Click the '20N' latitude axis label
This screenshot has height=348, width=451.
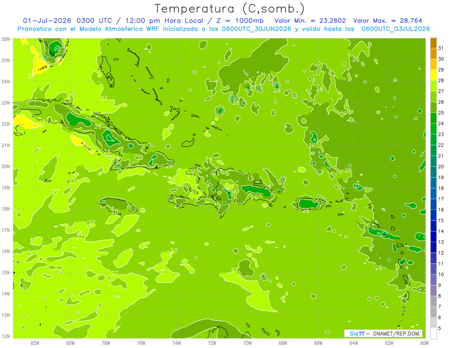[x=5, y=166]
